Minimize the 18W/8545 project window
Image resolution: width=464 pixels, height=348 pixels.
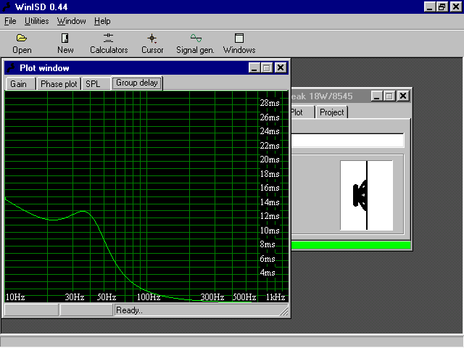tap(377, 96)
